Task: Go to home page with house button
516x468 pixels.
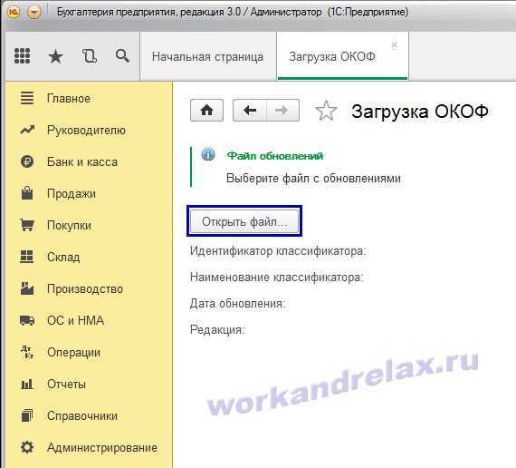Action: (206, 110)
